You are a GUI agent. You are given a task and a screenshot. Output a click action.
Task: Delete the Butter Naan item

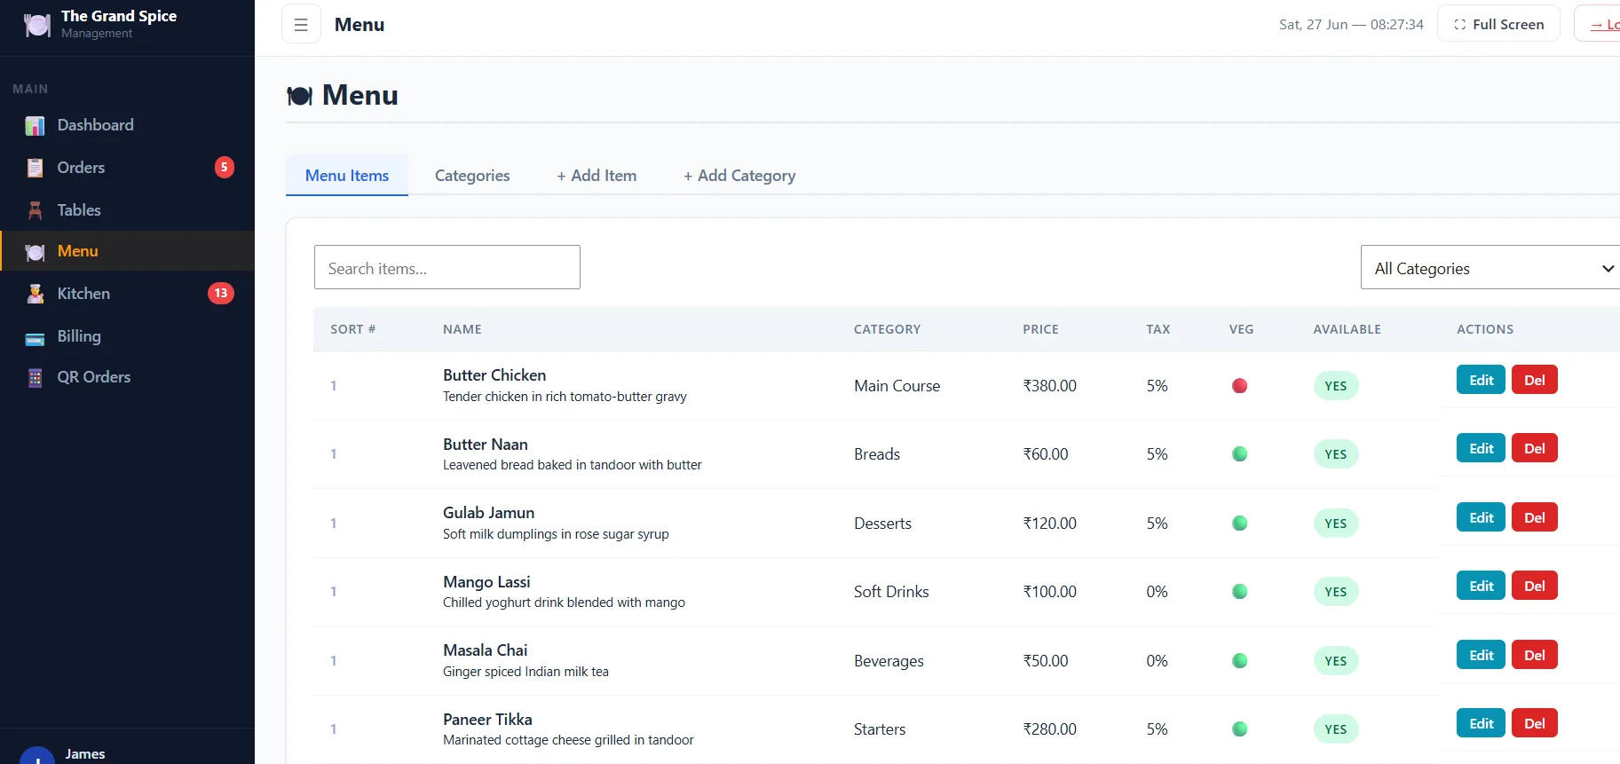point(1535,448)
